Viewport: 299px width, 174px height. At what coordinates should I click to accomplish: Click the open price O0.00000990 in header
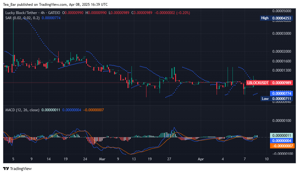[x=73, y=13]
